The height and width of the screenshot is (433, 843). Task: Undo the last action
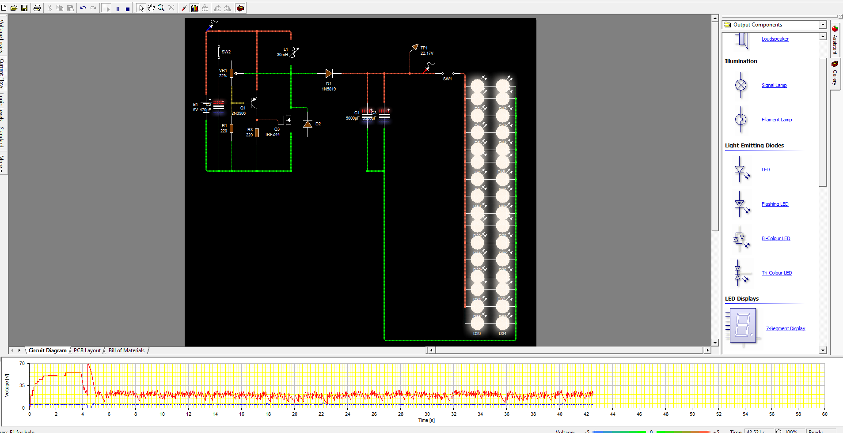(83, 8)
